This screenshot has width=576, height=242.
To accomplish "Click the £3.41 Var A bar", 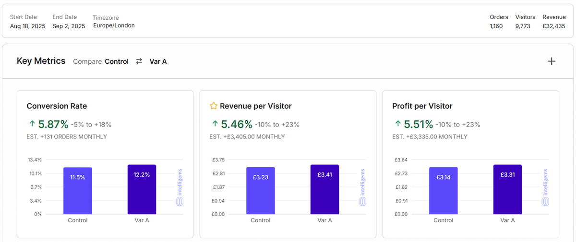I will 324,190.
